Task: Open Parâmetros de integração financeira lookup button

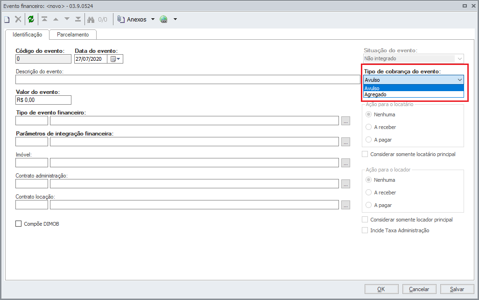Action: (x=345, y=142)
